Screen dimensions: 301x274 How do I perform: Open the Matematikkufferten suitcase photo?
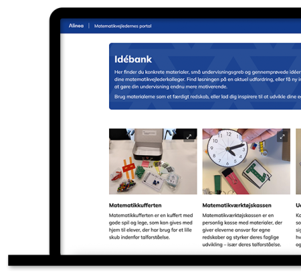(153, 161)
